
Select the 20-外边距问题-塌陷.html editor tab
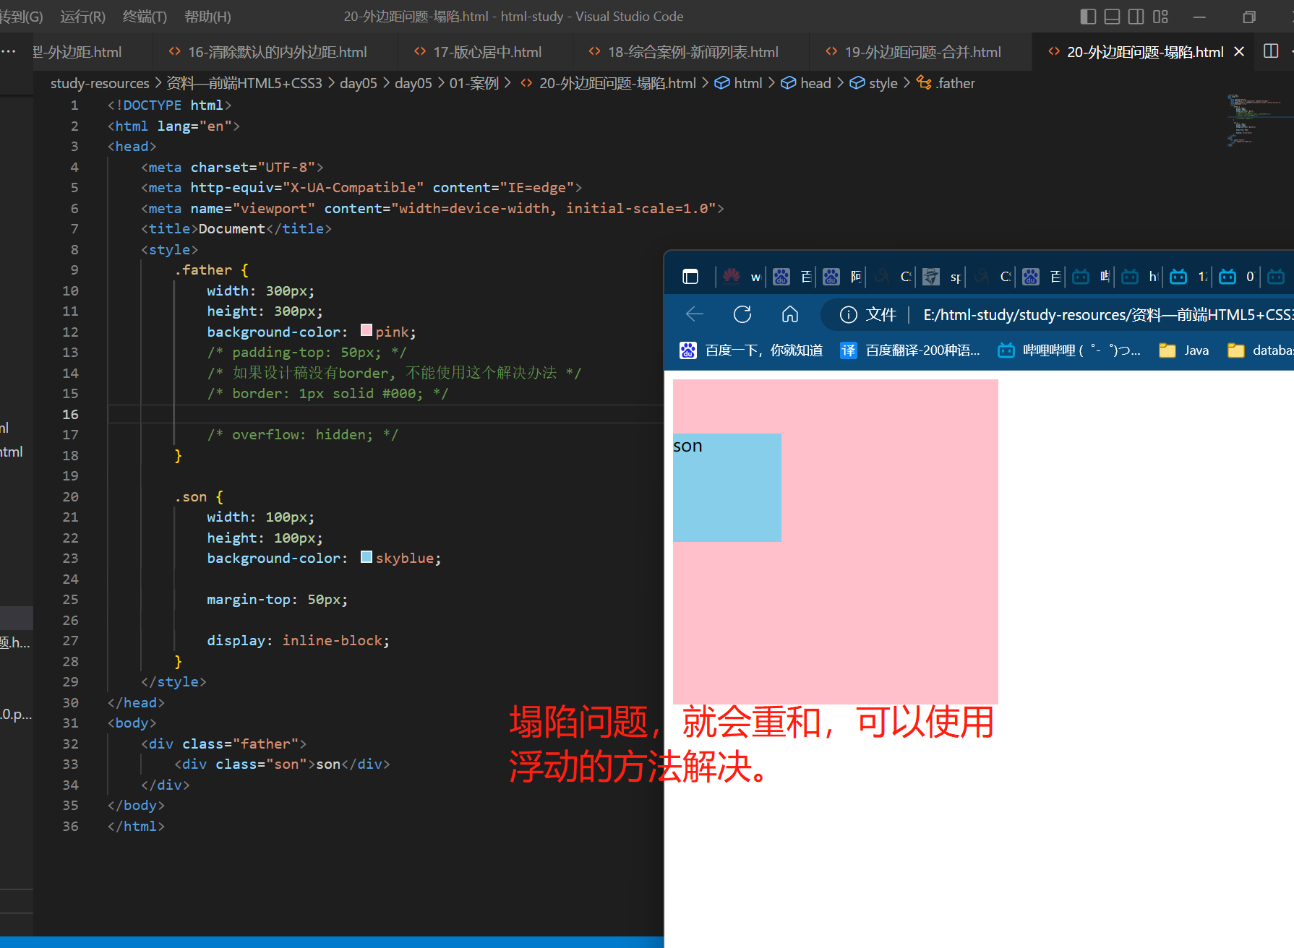(1144, 52)
